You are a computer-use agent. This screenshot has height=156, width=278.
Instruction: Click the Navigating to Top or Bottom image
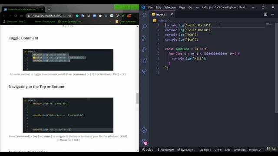tap(68, 115)
